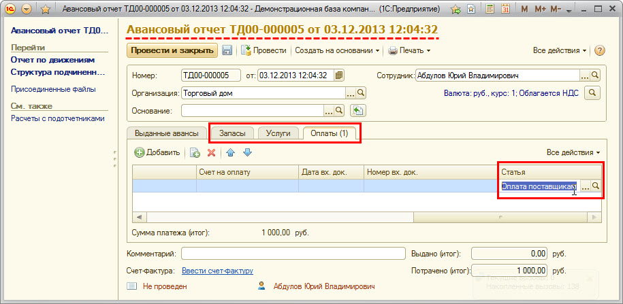Click the document status icon near Не проведен
623x304 pixels.
pyautogui.click(x=132, y=286)
